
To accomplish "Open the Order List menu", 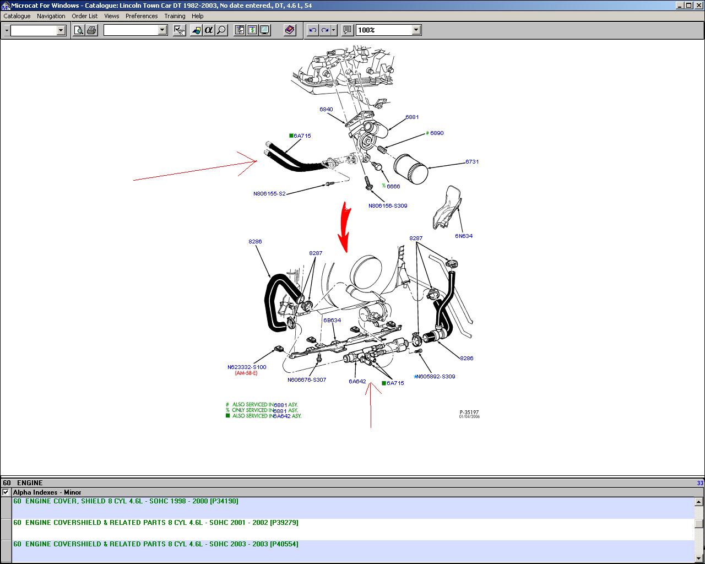I will 84,16.
